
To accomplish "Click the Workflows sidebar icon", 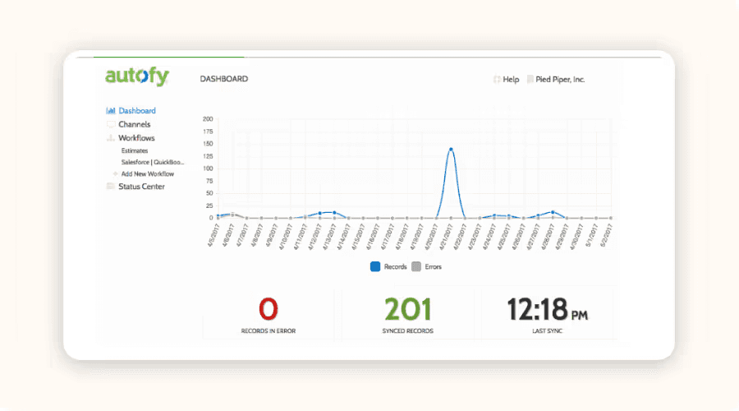I will pos(111,138).
